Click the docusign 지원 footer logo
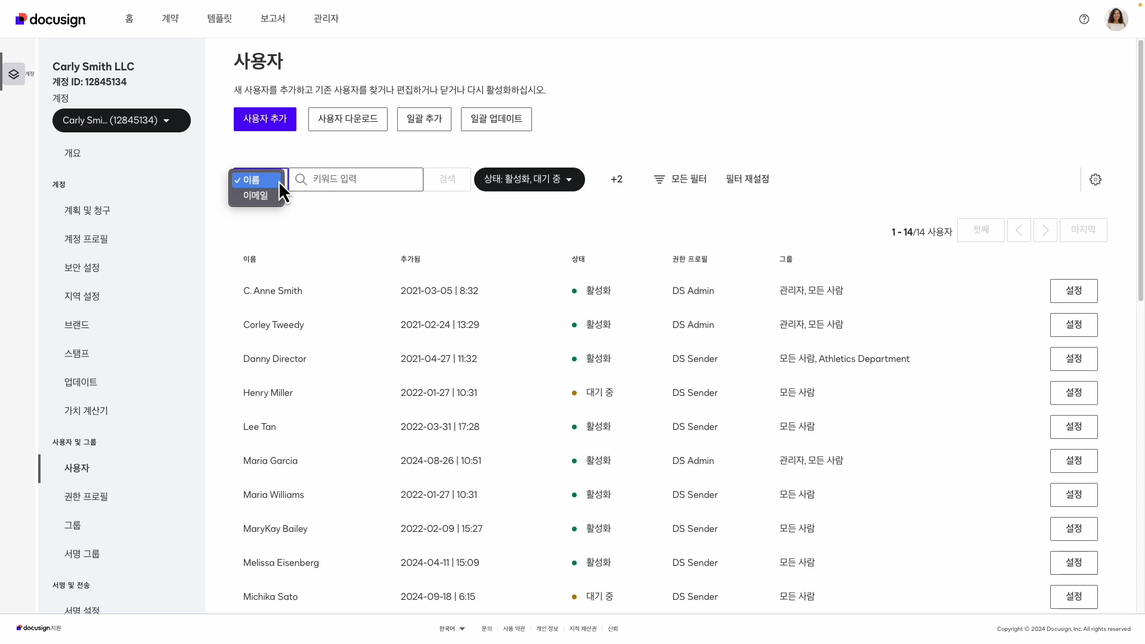Viewport: 1145px width, 644px height. 39,628
